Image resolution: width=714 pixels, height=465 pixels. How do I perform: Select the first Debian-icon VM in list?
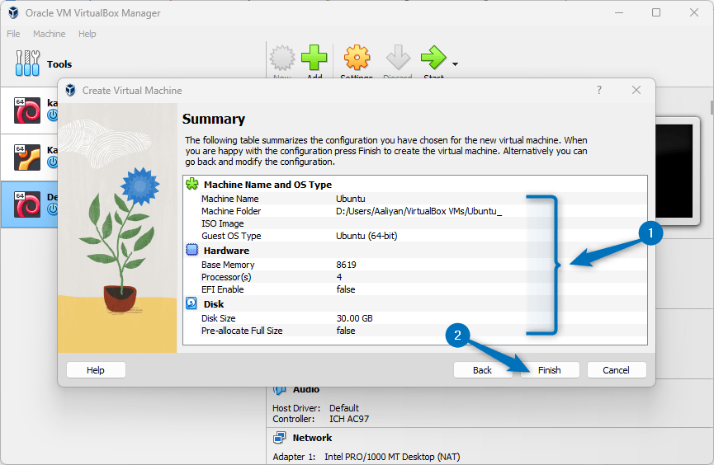(x=27, y=110)
